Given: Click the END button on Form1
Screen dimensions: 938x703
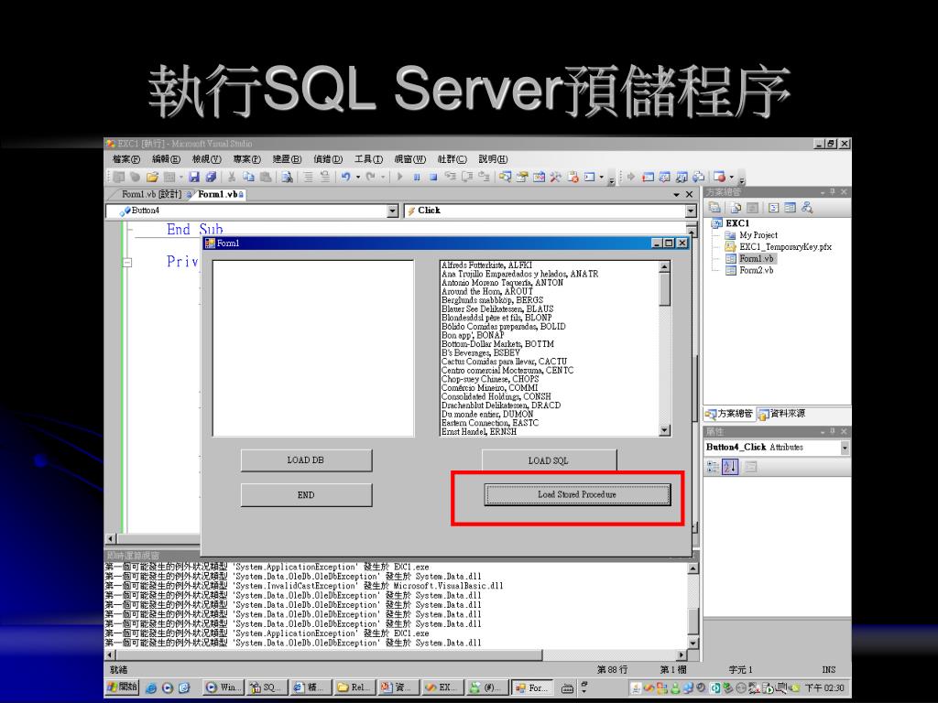Looking at the screenshot, I should coord(306,495).
